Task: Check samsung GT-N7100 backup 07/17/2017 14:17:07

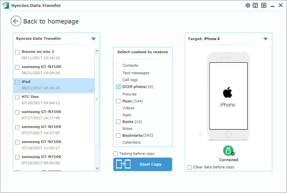Action: click(17, 127)
